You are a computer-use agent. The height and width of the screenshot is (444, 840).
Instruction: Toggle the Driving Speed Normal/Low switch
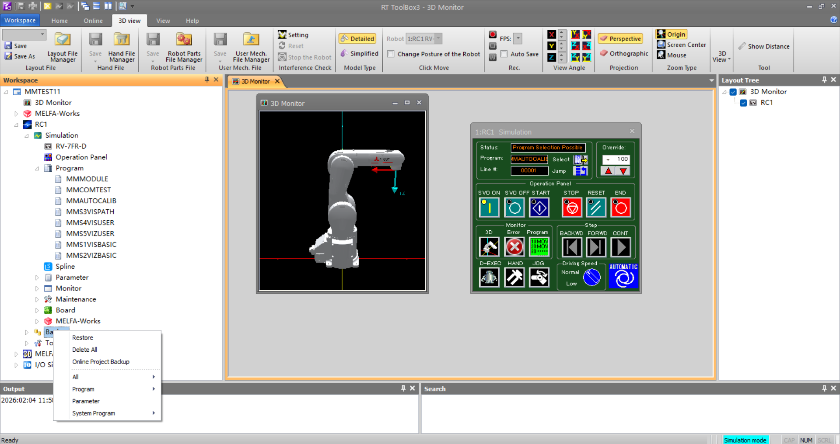coord(591,277)
